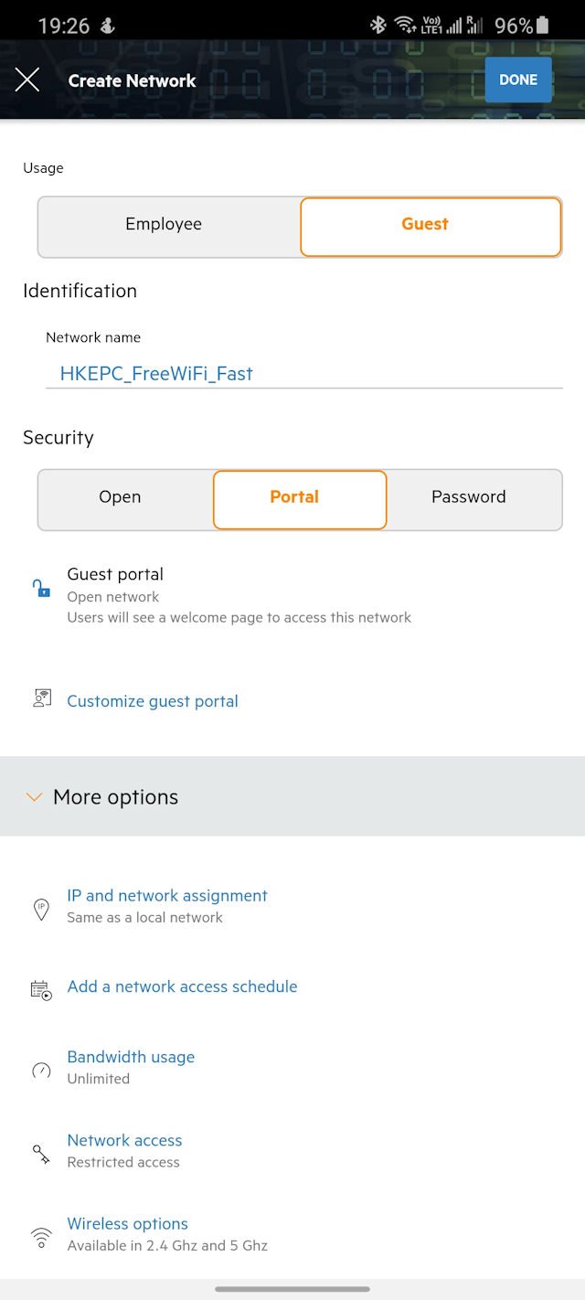Click the Wi-Fi icon for Wireless options
The width and height of the screenshot is (585, 1300).
tap(41, 1238)
